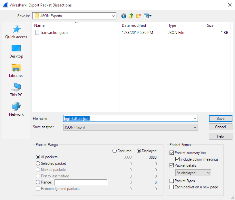Expand the Save in folder dropdown
This screenshot has width=235, height=200.
pyautogui.click(x=113, y=16)
